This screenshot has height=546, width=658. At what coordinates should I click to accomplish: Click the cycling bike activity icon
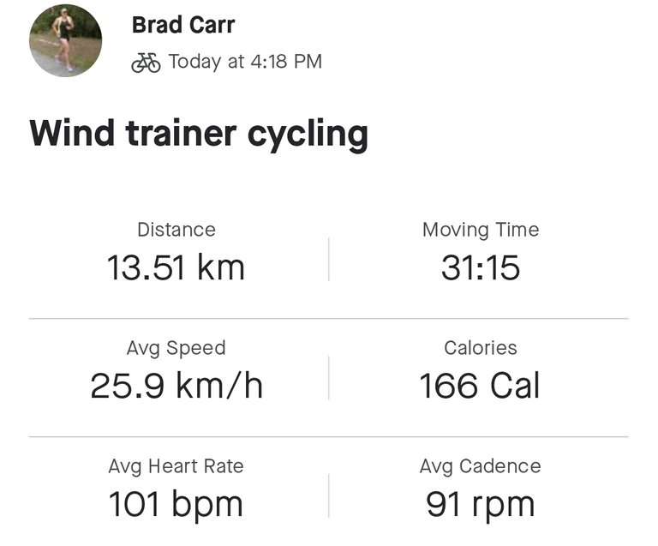[x=146, y=63]
